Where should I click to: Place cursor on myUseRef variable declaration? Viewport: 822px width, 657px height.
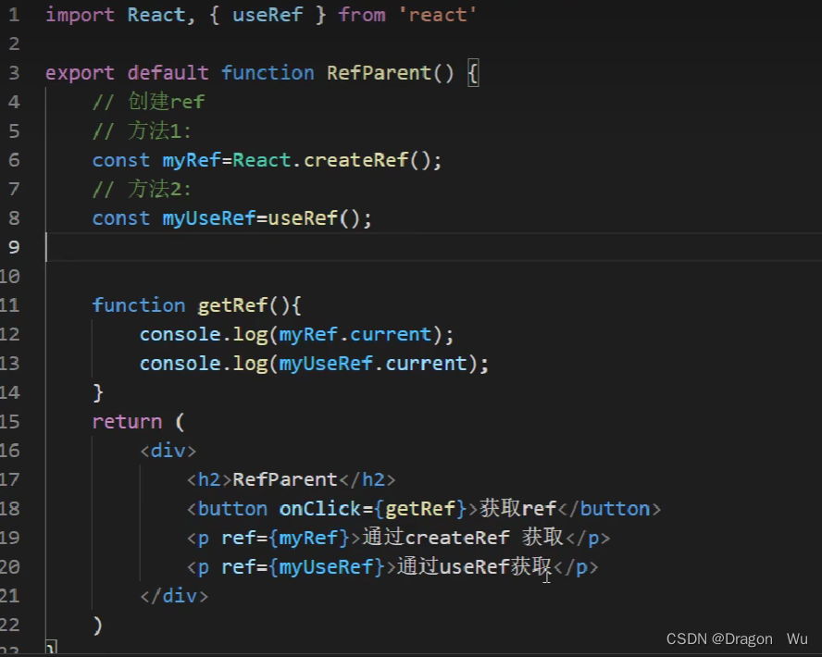(208, 217)
